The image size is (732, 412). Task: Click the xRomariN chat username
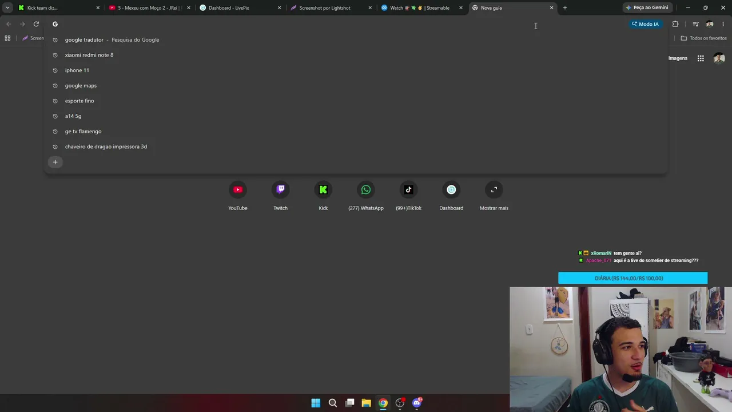(601, 253)
